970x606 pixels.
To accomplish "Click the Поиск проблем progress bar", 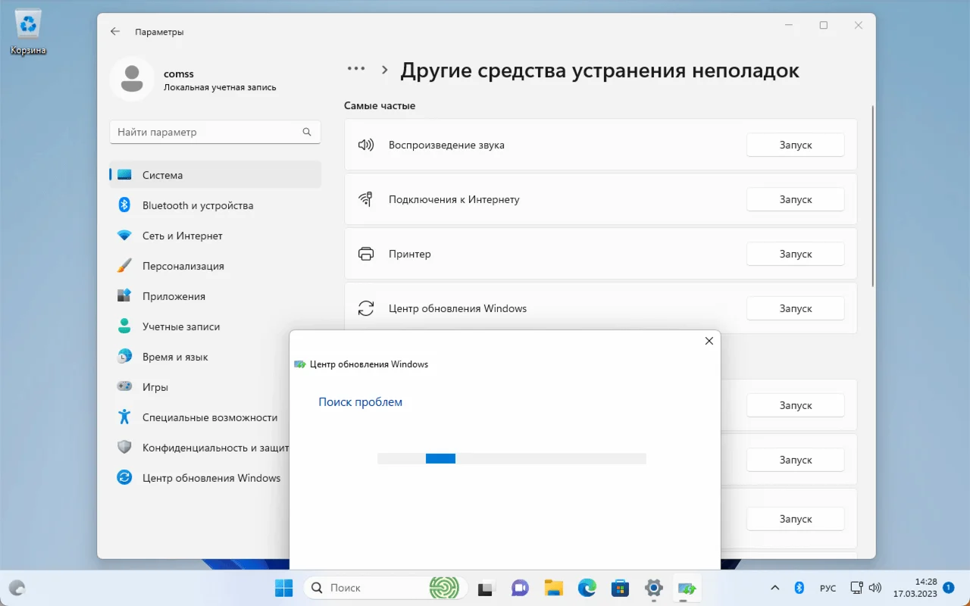I will (x=512, y=458).
